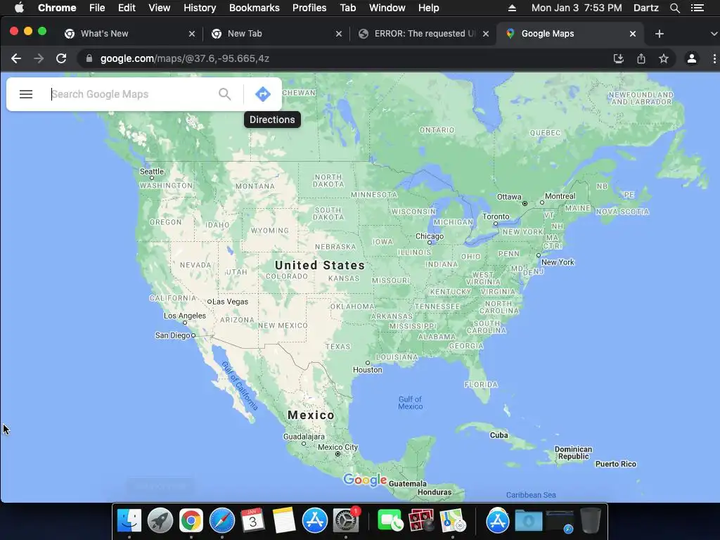This screenshot has width=720, height=540.
Task: Open Spotlight search in the menu bar
Action: (x=674, y=8)
